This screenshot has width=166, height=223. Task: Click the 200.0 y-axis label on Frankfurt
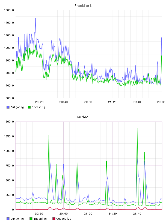pos(10,98)
